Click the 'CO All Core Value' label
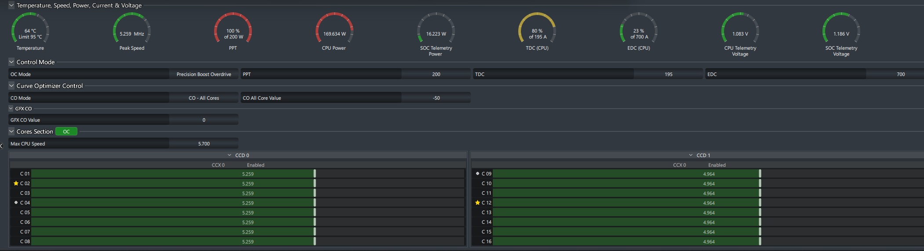This screenshot has width=924, height=251. [262, 98]
